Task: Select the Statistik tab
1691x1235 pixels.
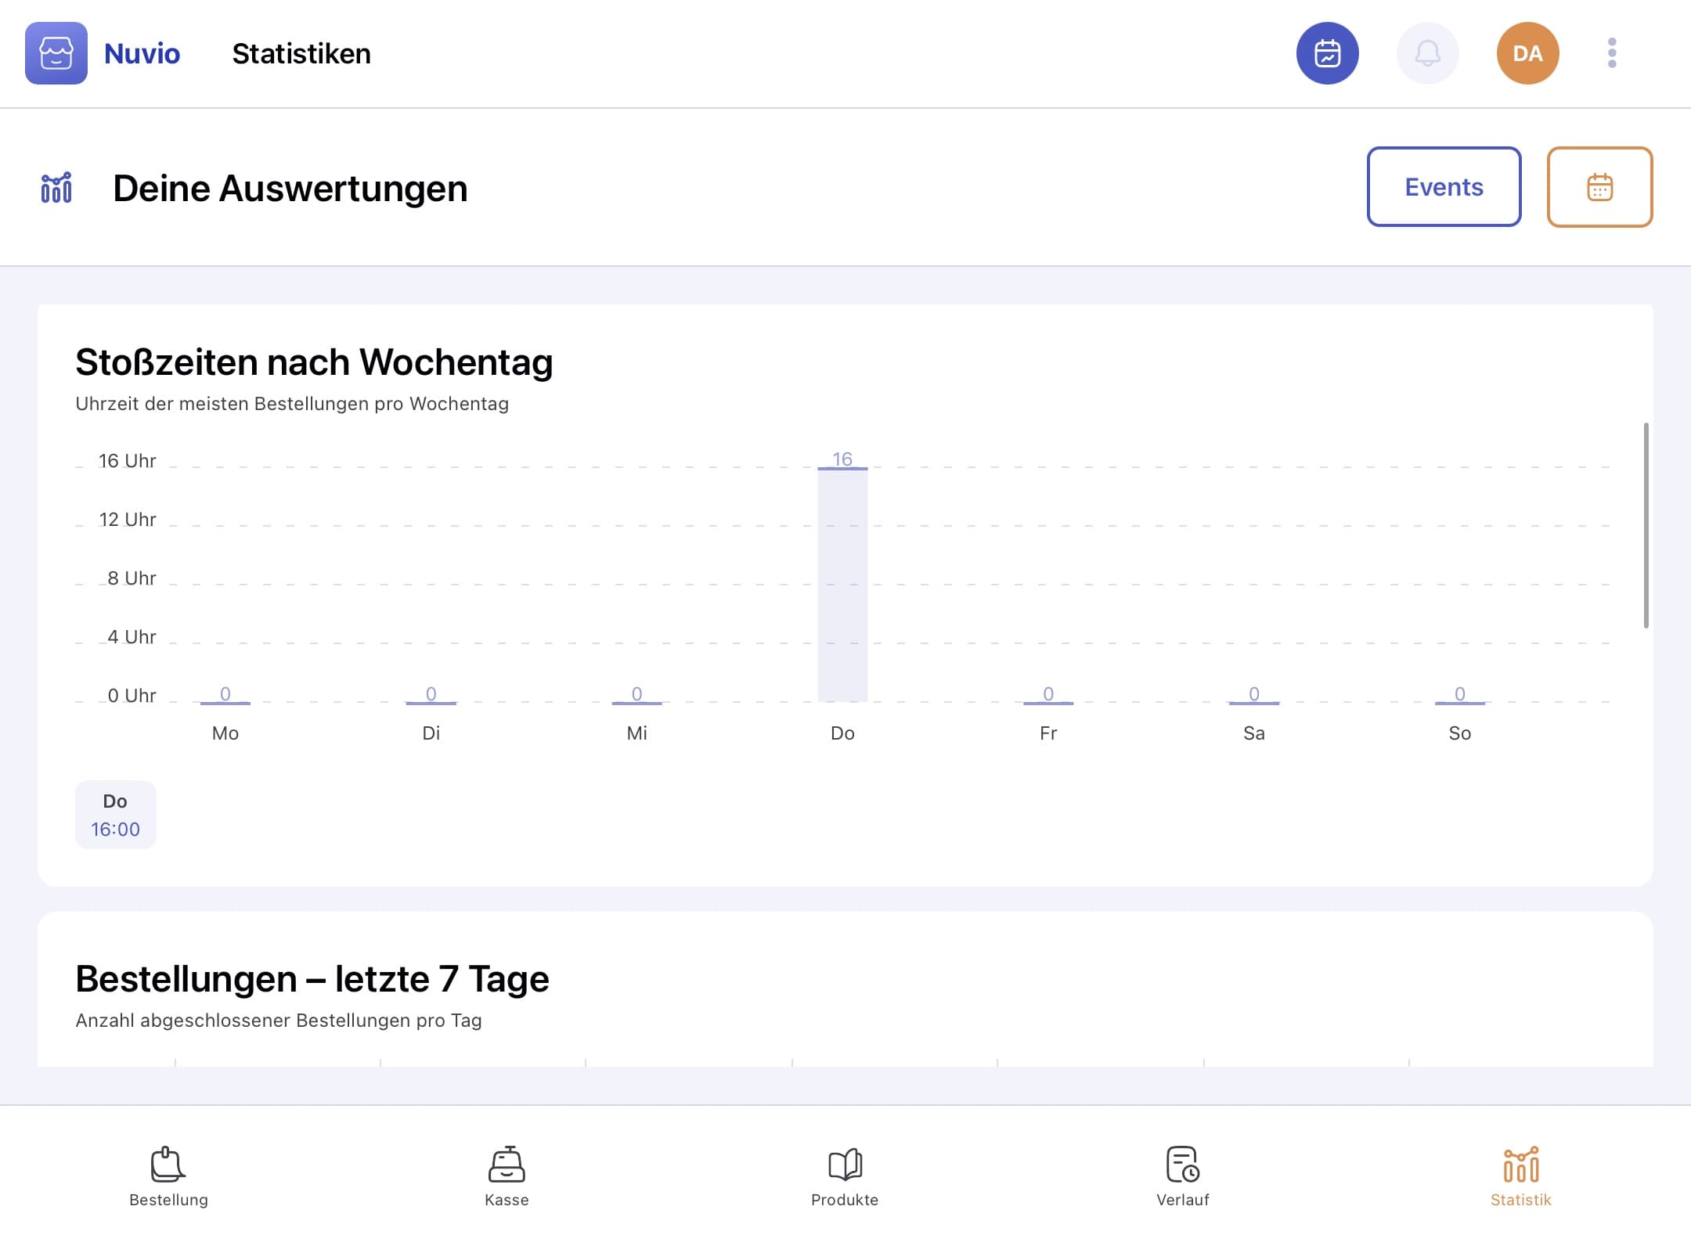Action: coord(1521,1177)
